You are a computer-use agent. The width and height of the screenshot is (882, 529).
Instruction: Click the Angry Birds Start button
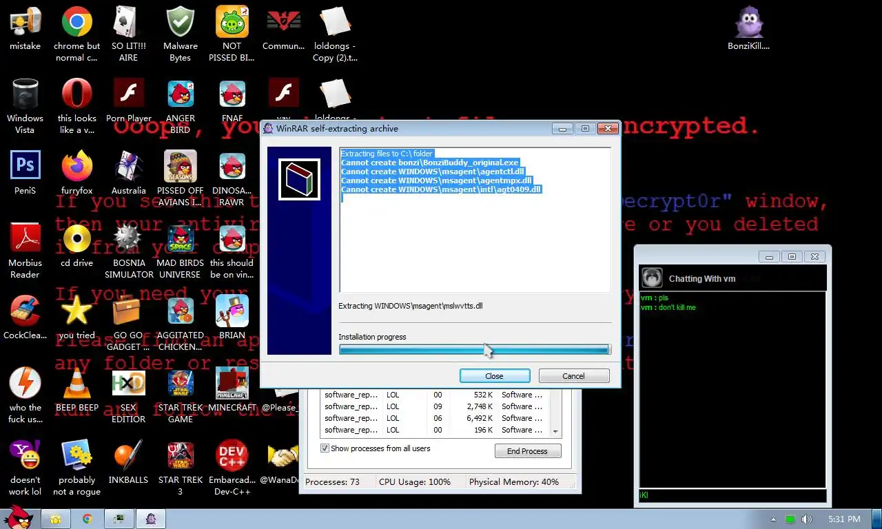(x=17, y=518)
